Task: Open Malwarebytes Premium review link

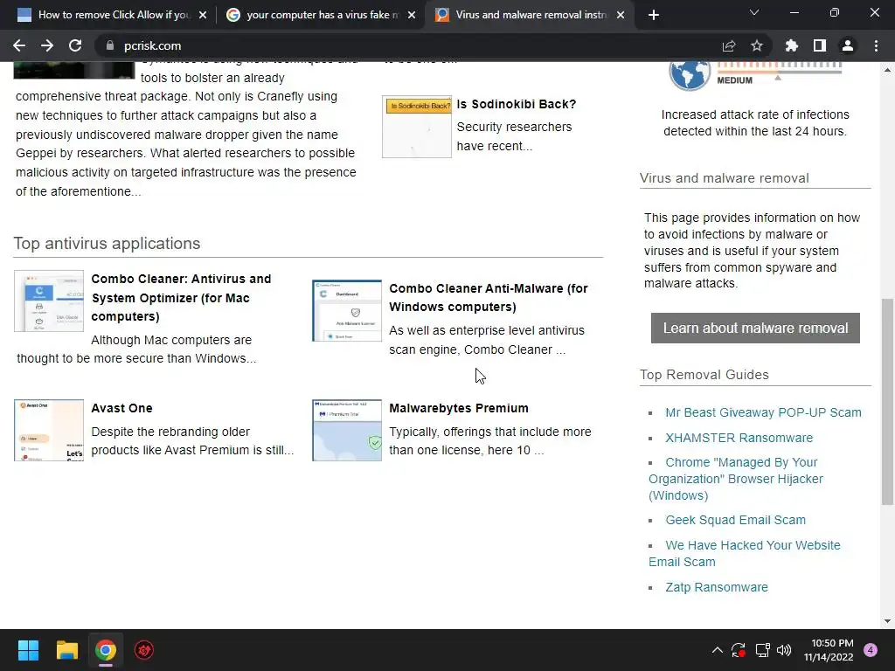Action: 459,409
